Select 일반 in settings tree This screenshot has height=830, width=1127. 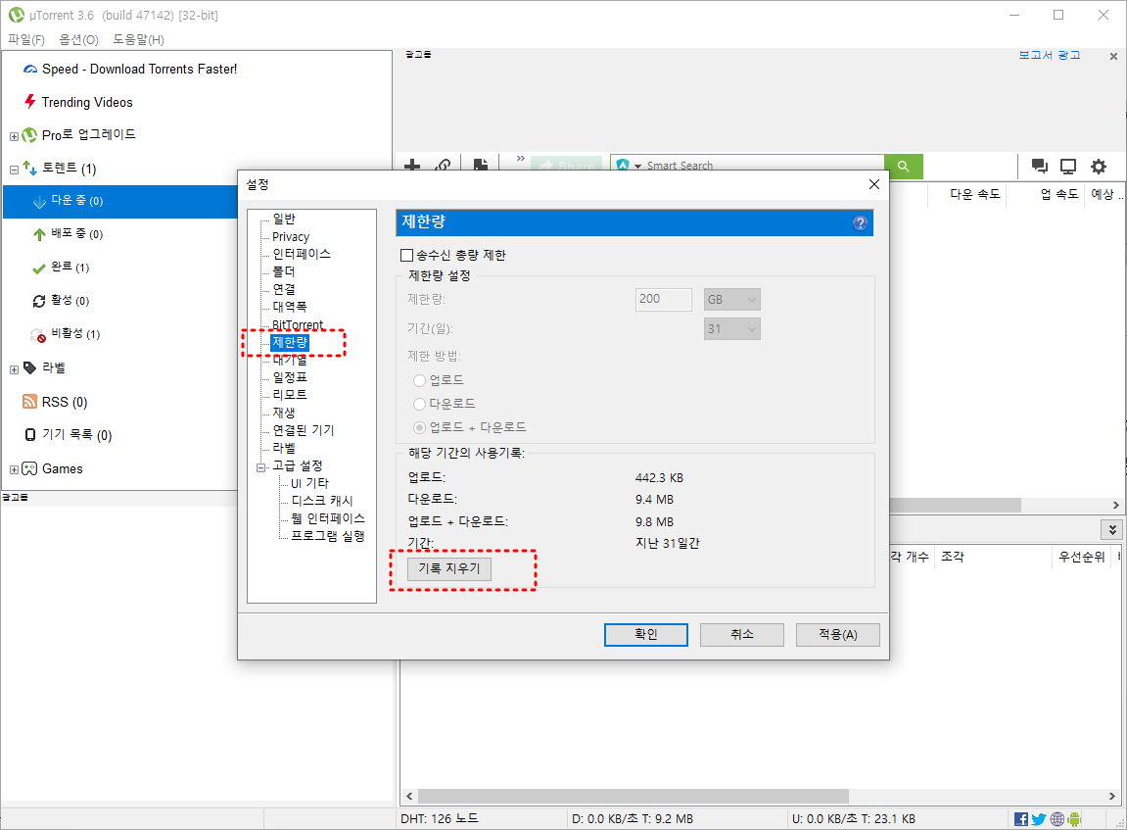coord(284,219)
